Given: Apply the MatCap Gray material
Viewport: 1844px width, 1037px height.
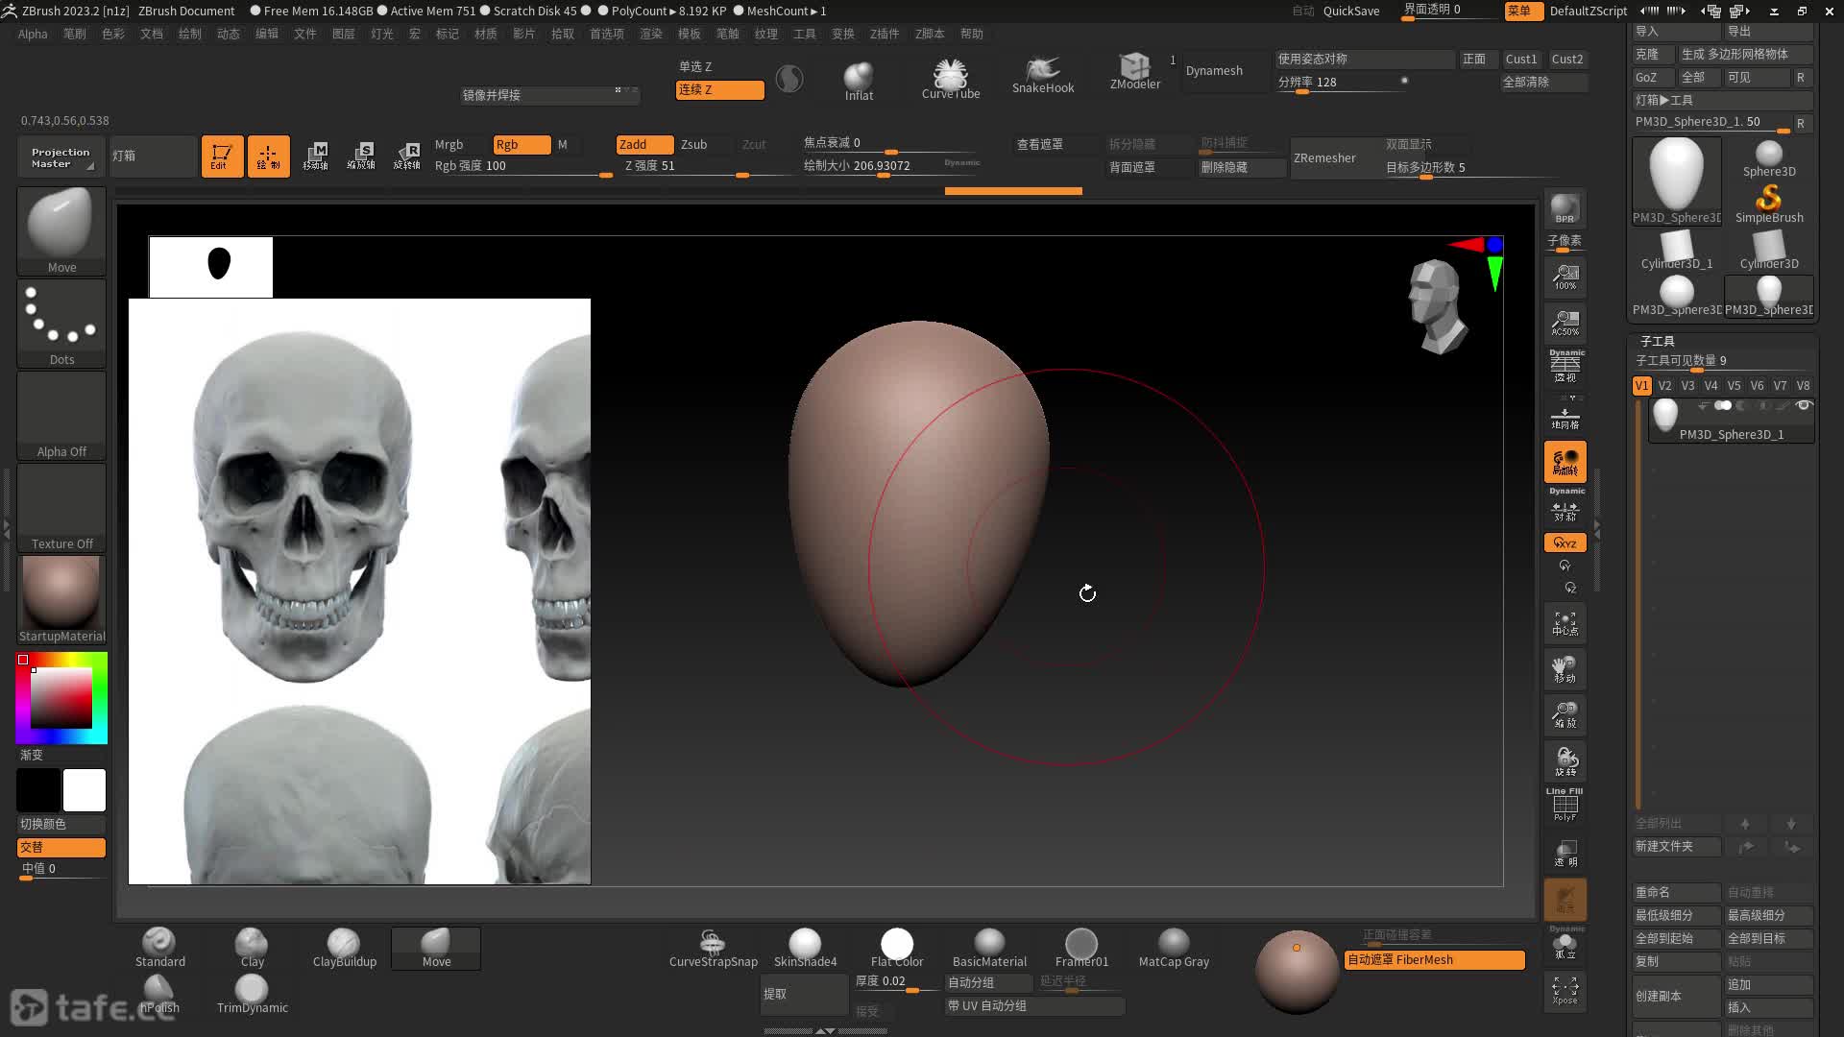Looking at the screenshot, I should [1174, 948].
